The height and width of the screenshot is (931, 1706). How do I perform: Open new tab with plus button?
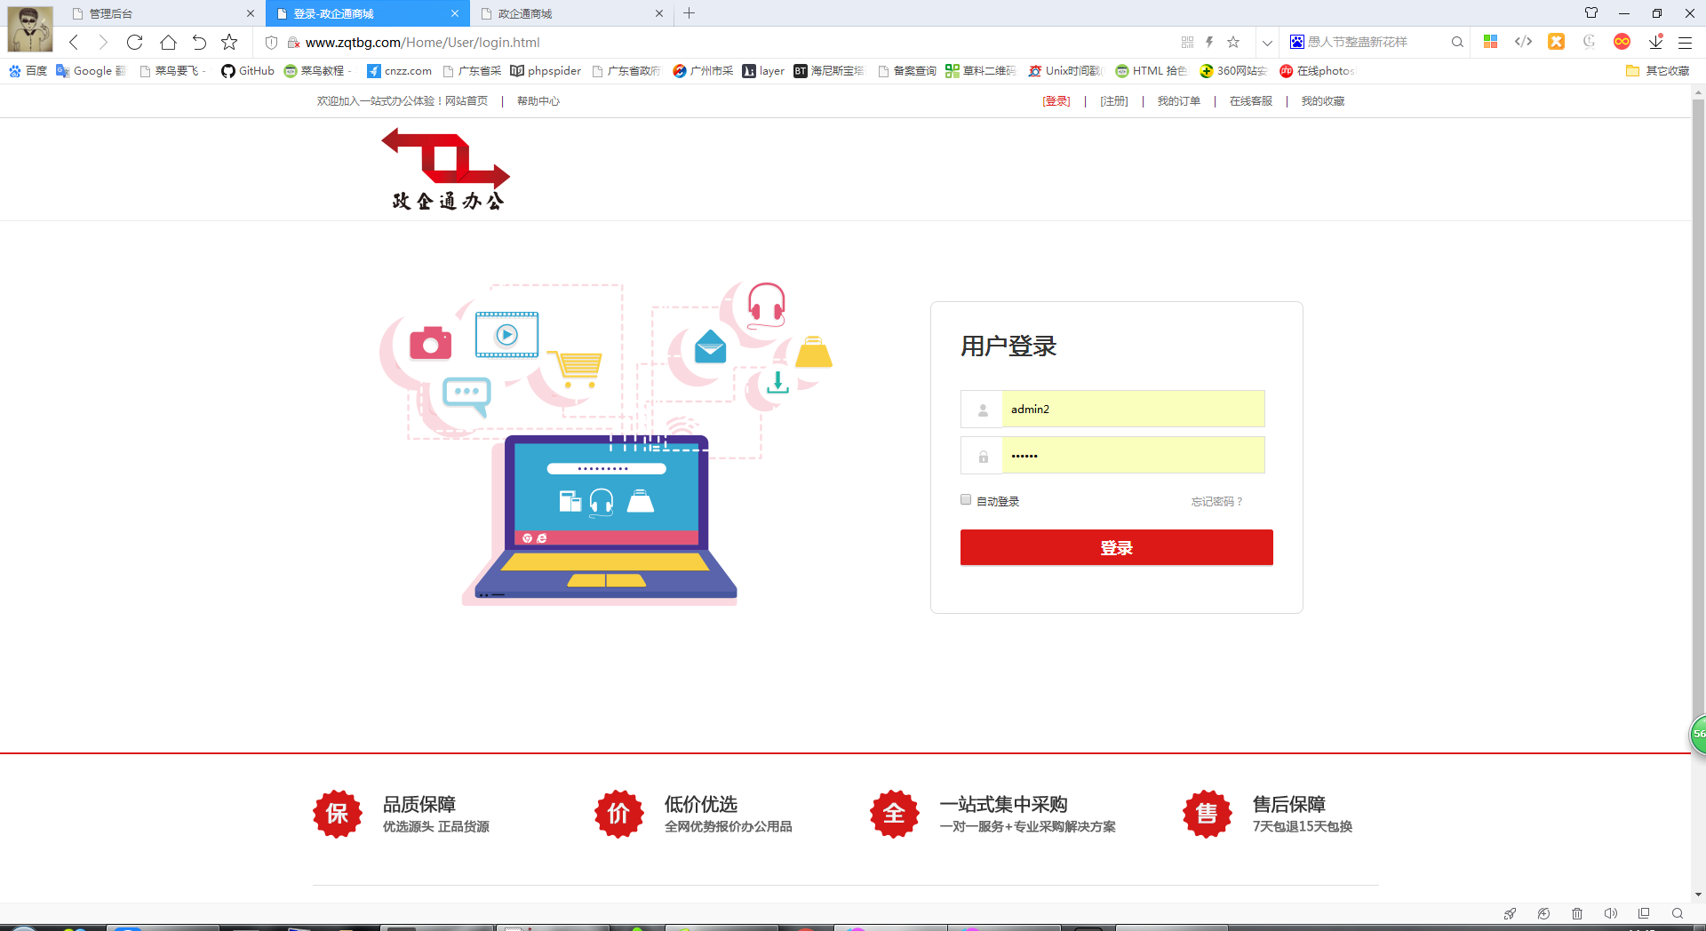(690, 13)
